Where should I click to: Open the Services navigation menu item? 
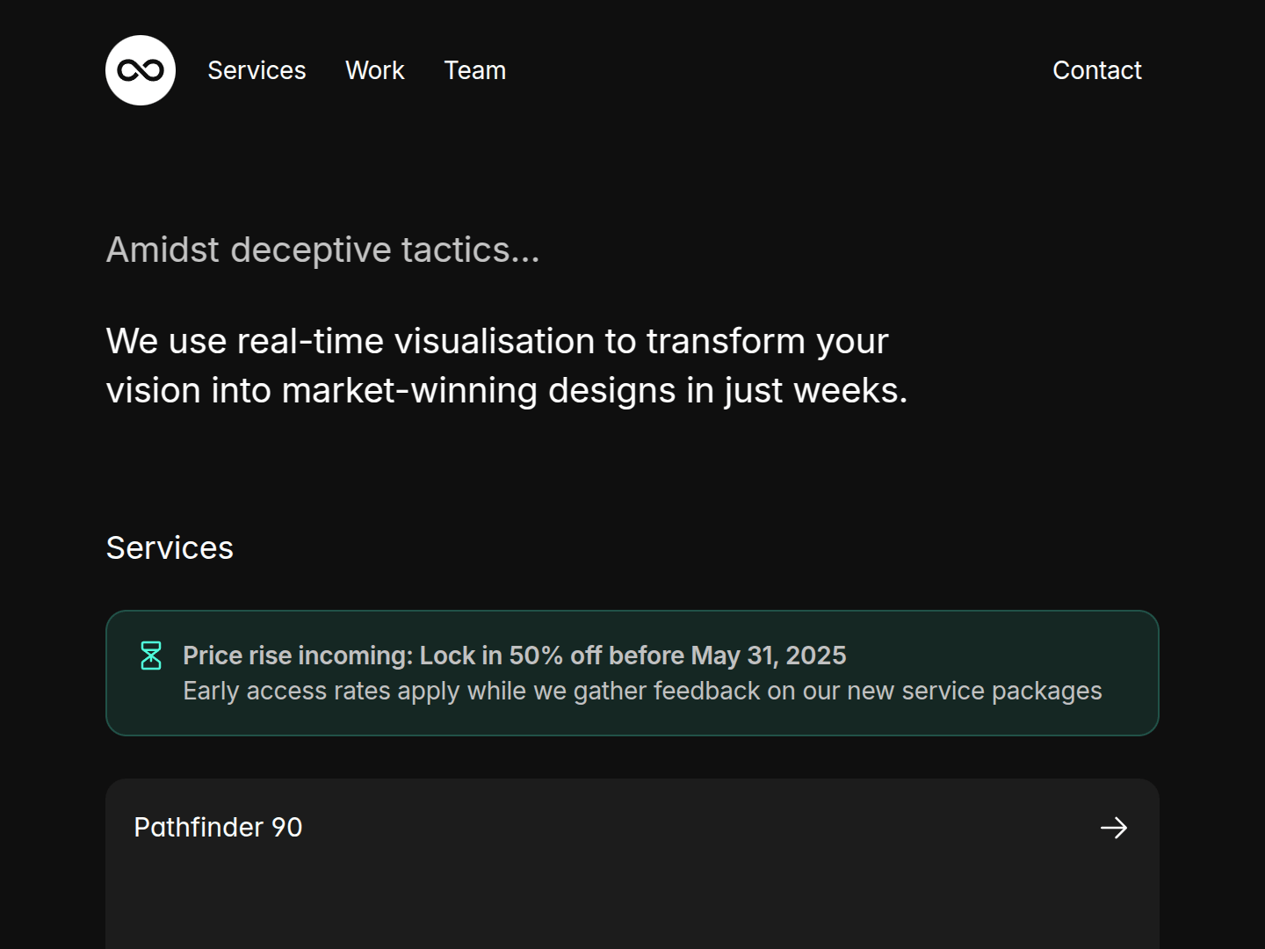[x=257, y=70]
